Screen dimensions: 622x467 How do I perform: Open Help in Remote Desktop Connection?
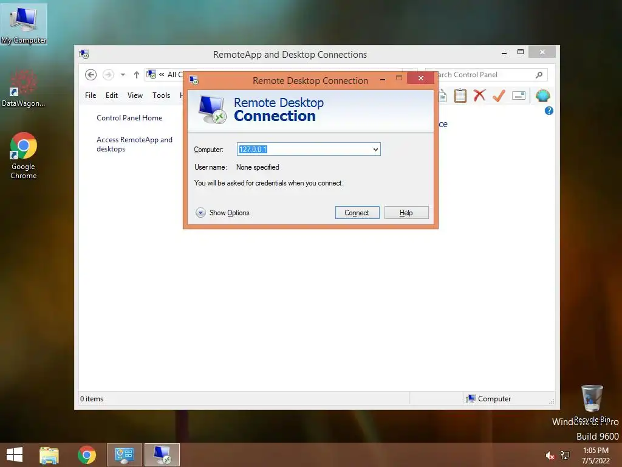[406, 212]
